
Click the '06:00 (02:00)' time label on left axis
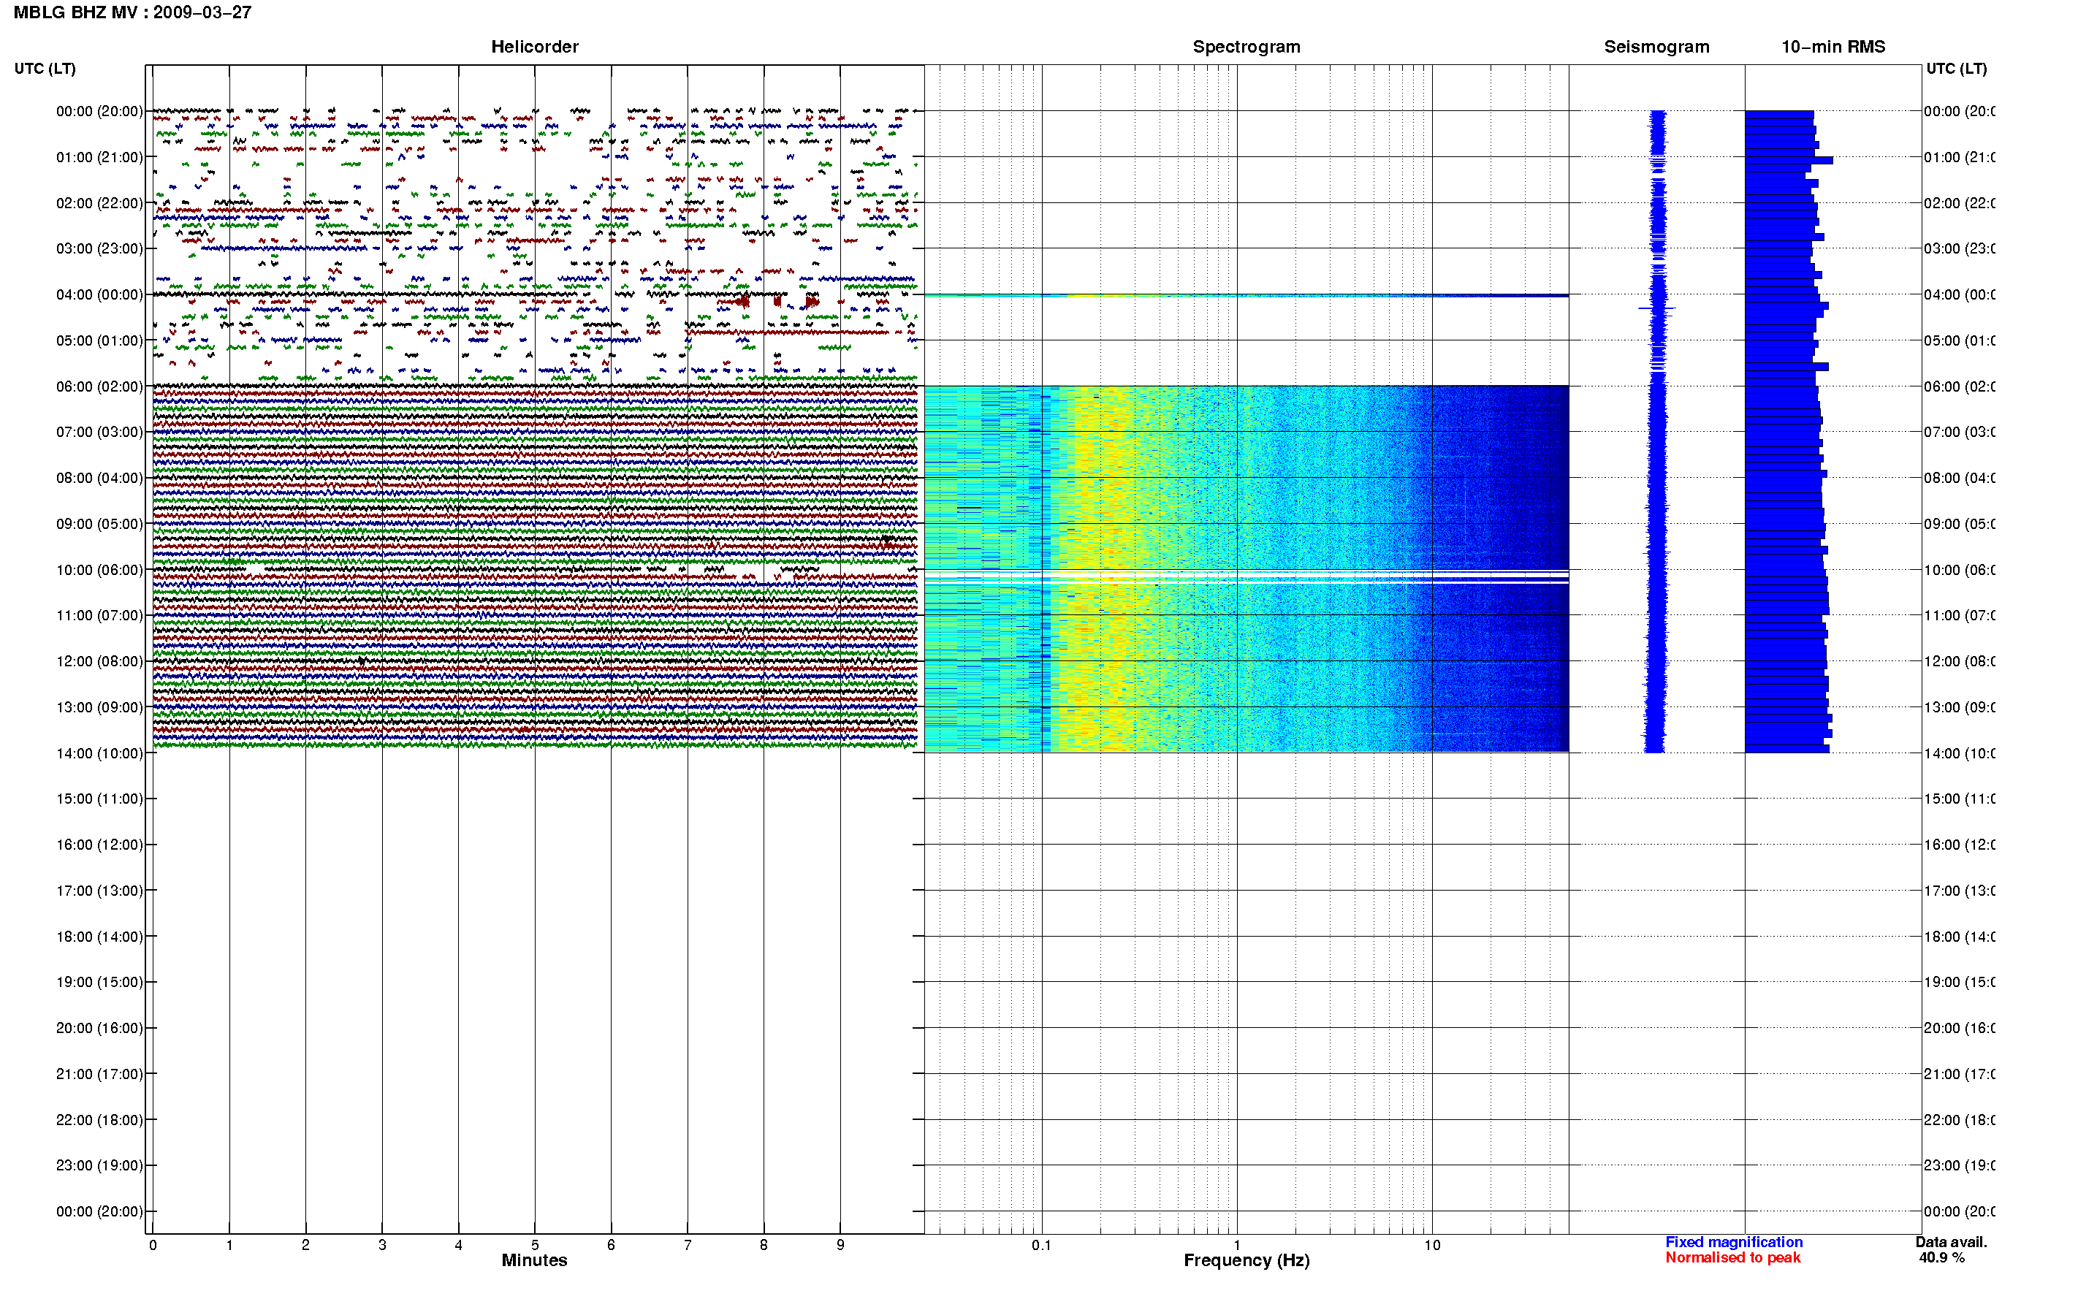99,386
